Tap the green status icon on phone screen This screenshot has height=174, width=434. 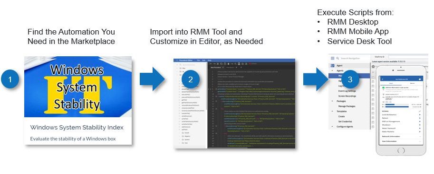point(383,87)
